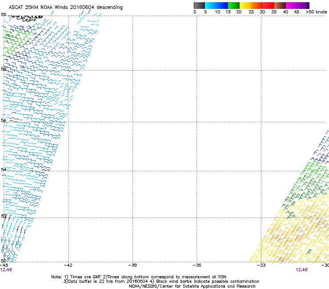Click the '>50 knots' legend label

pos(316,12)
